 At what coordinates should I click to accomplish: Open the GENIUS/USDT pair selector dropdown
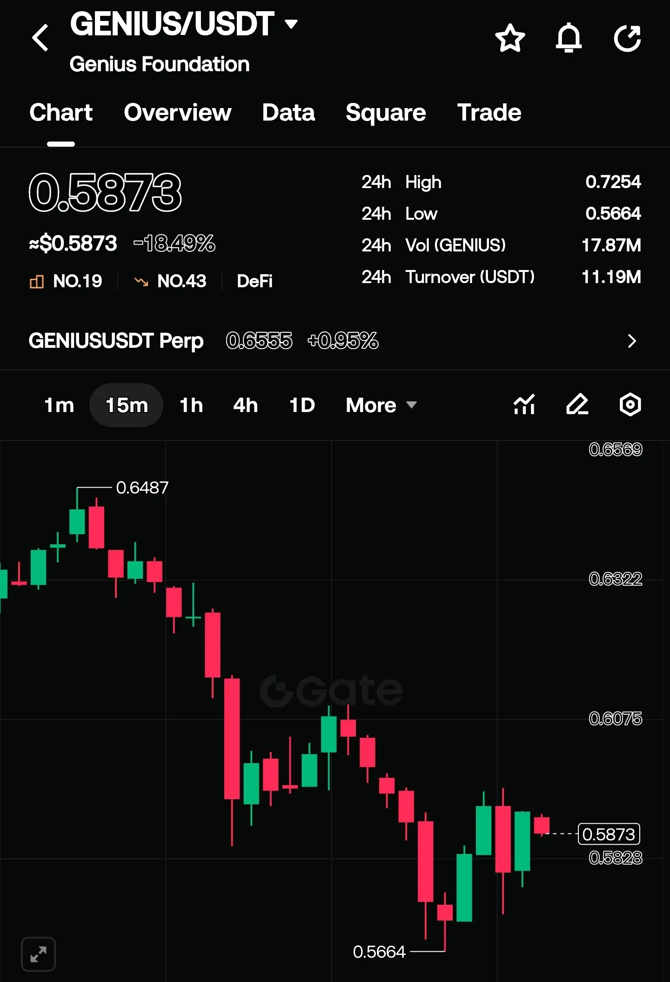(184, 24)
